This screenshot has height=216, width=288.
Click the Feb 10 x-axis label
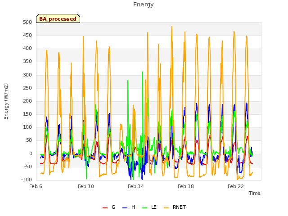pos(86,186)
